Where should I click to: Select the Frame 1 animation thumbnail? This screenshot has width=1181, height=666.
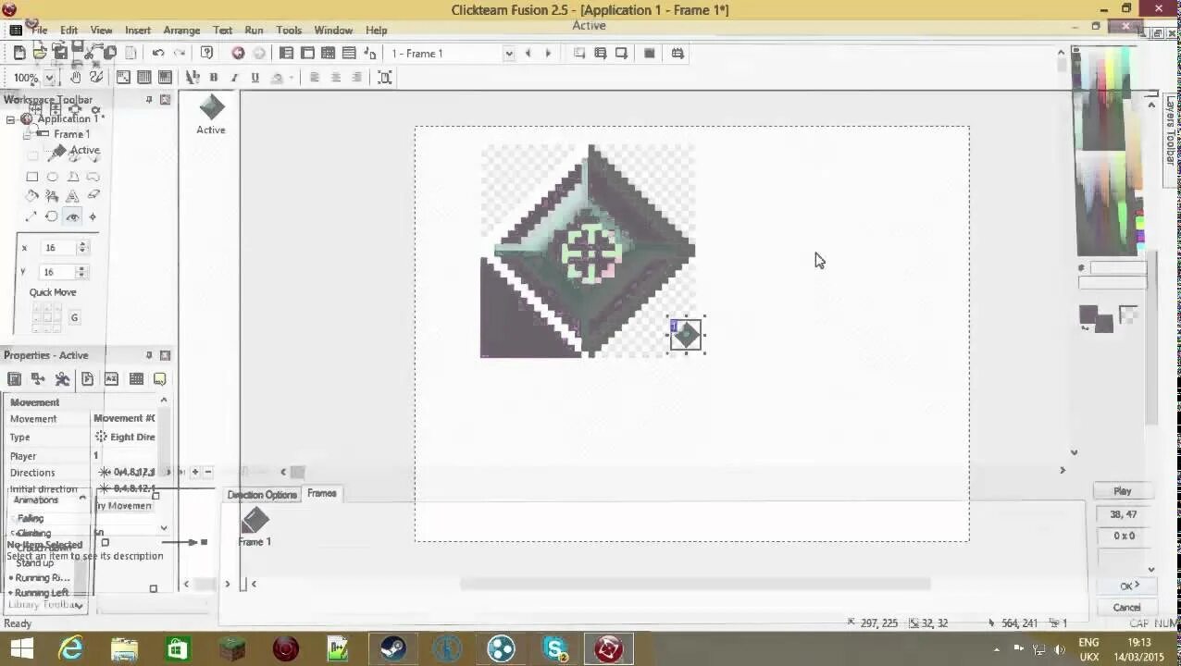pos(255,526)
